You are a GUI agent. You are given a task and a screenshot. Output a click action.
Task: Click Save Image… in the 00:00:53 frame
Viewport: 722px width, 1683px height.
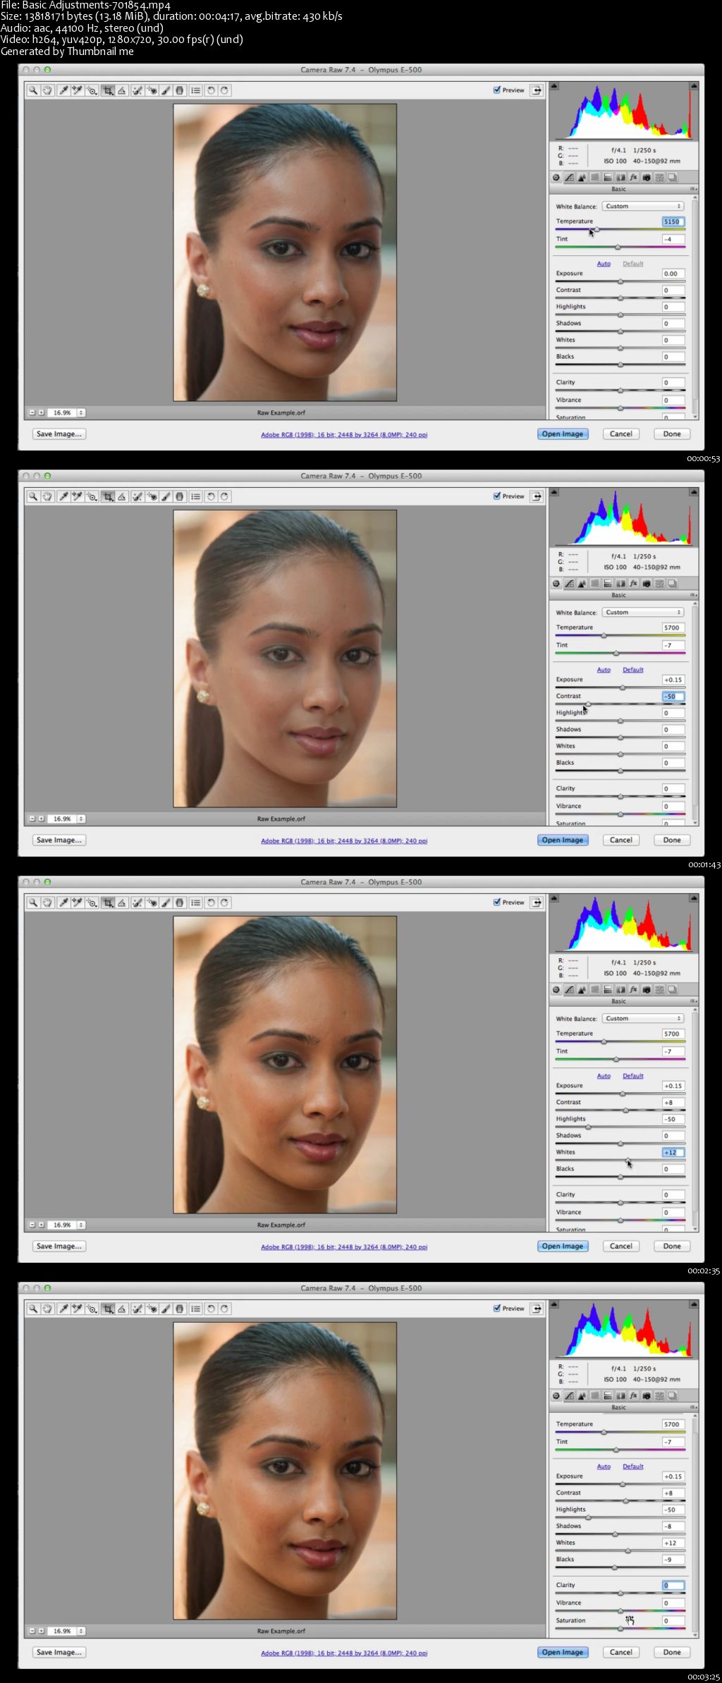coord(59,434)
